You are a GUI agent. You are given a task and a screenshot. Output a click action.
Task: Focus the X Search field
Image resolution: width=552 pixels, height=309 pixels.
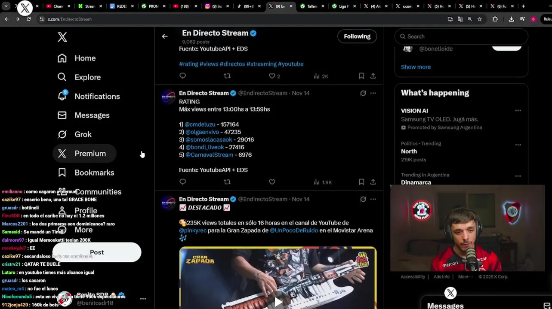461,36
